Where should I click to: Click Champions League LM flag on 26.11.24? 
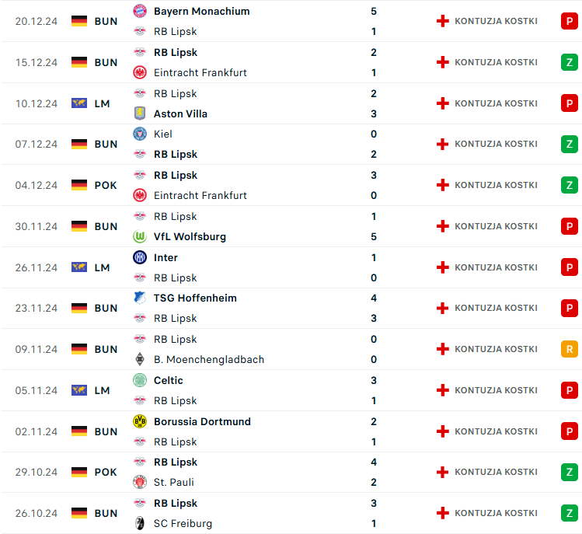pos(79,267)
